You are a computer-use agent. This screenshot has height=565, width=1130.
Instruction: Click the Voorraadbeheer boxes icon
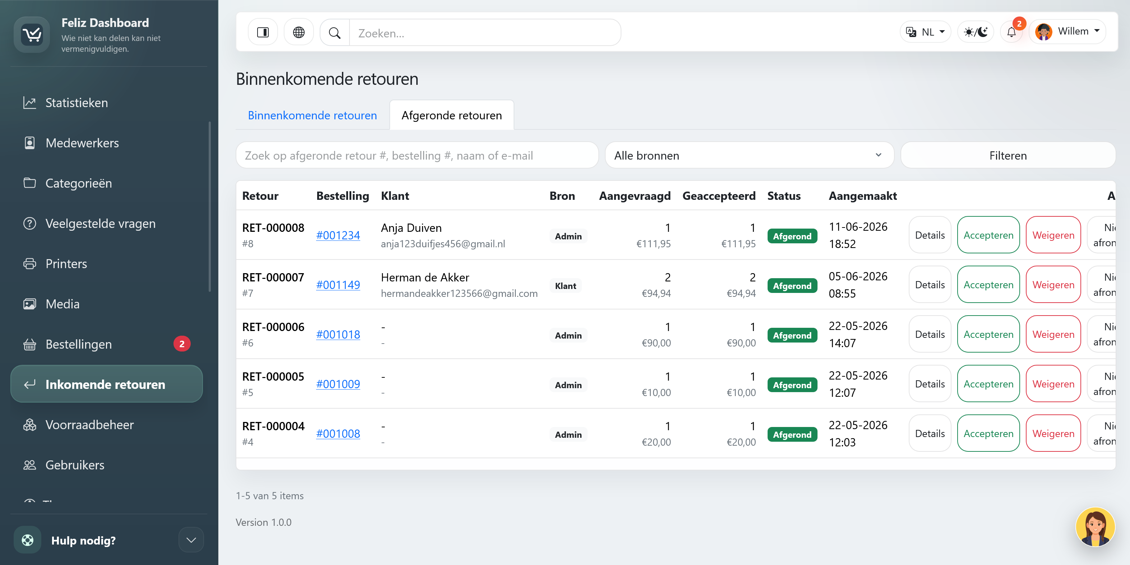(29, 424)
